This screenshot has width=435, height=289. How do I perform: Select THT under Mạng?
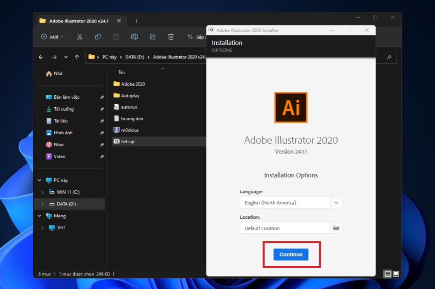61,228
